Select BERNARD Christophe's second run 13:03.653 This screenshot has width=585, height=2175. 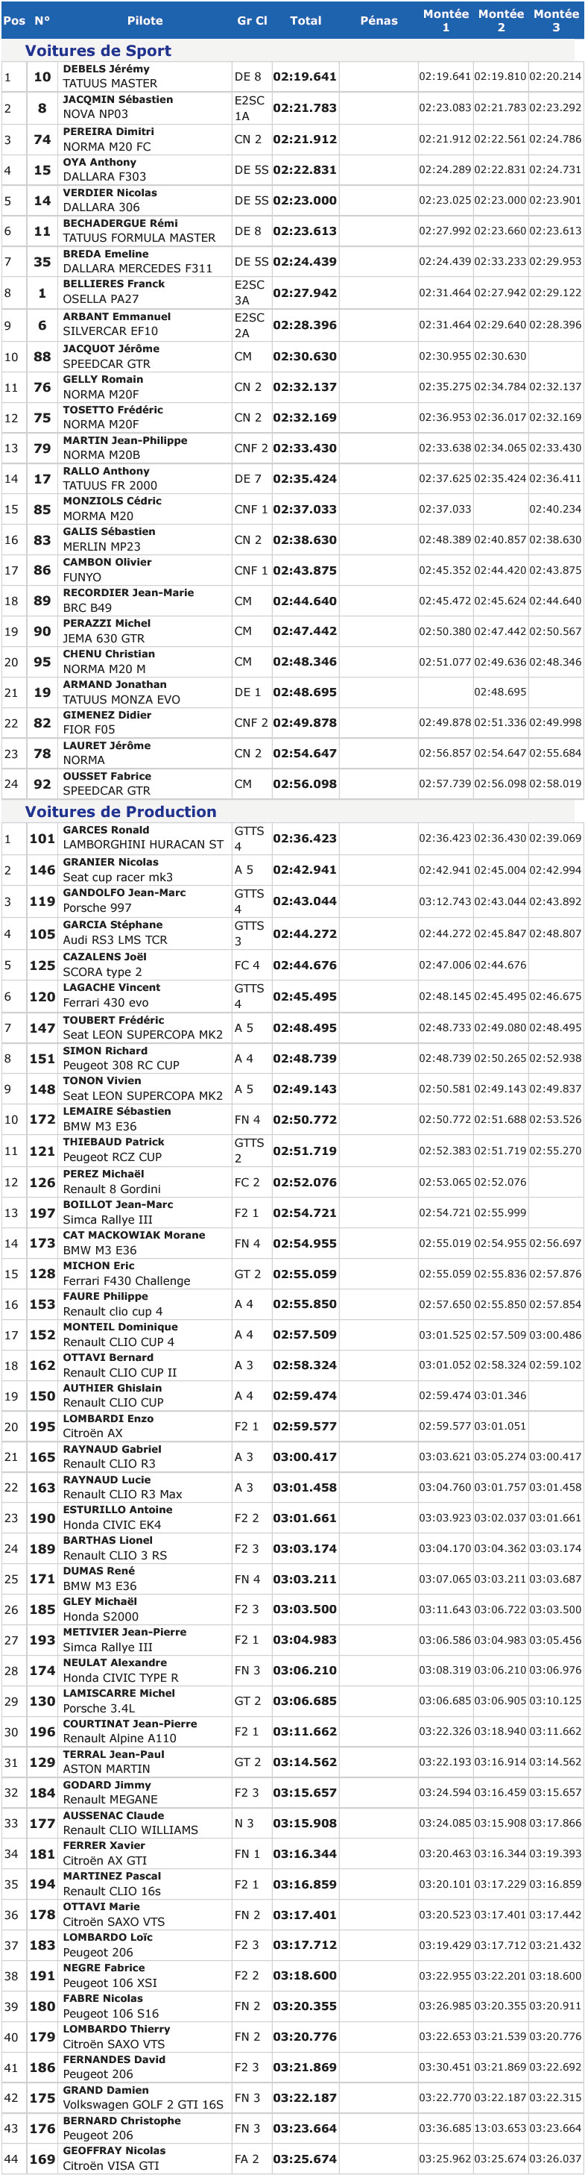[x=501, y=2129]
